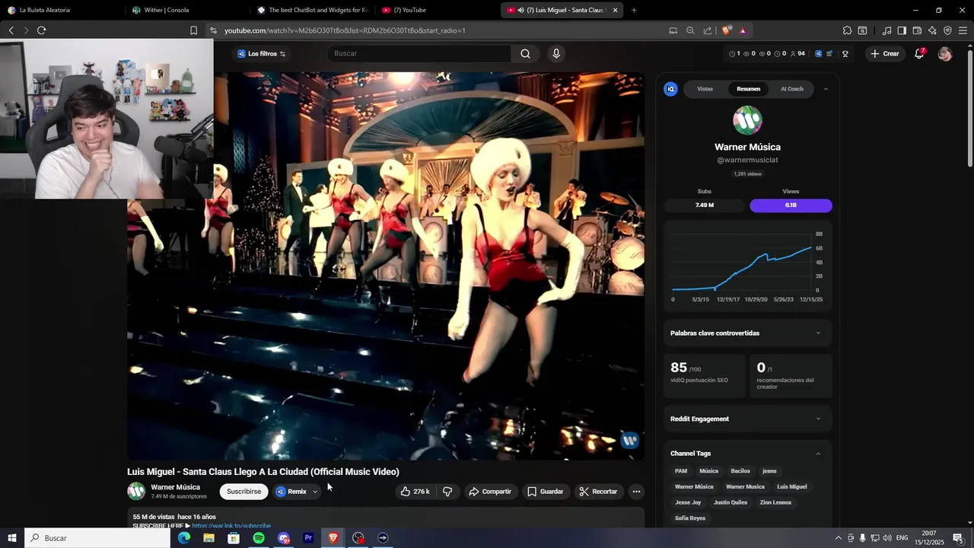This screenshot has height=548, width=974.
Task: Open Adobe Premiere Pro from taskbar
Action: pos(308,538)
